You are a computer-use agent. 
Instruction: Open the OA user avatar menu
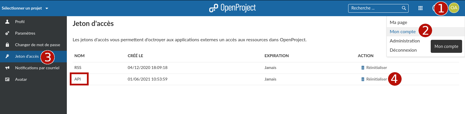click(454, 8)
